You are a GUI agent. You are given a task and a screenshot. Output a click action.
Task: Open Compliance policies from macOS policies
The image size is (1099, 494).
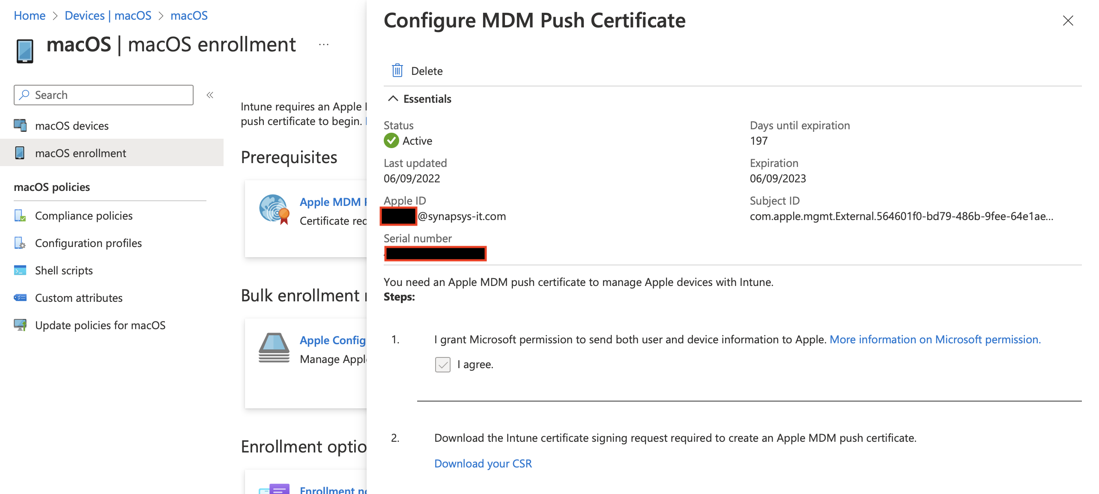(x=84, y=215)
